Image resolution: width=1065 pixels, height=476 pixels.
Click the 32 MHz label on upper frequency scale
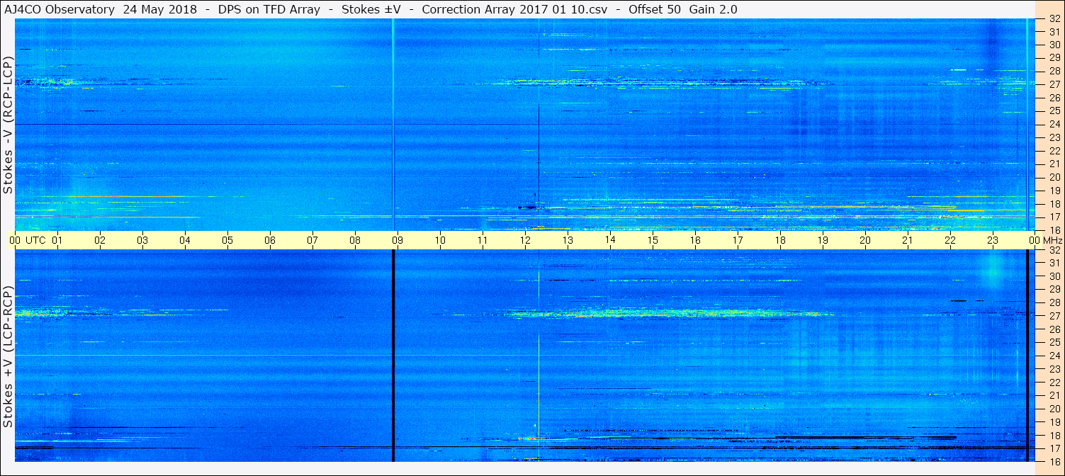pos(1054,18)
